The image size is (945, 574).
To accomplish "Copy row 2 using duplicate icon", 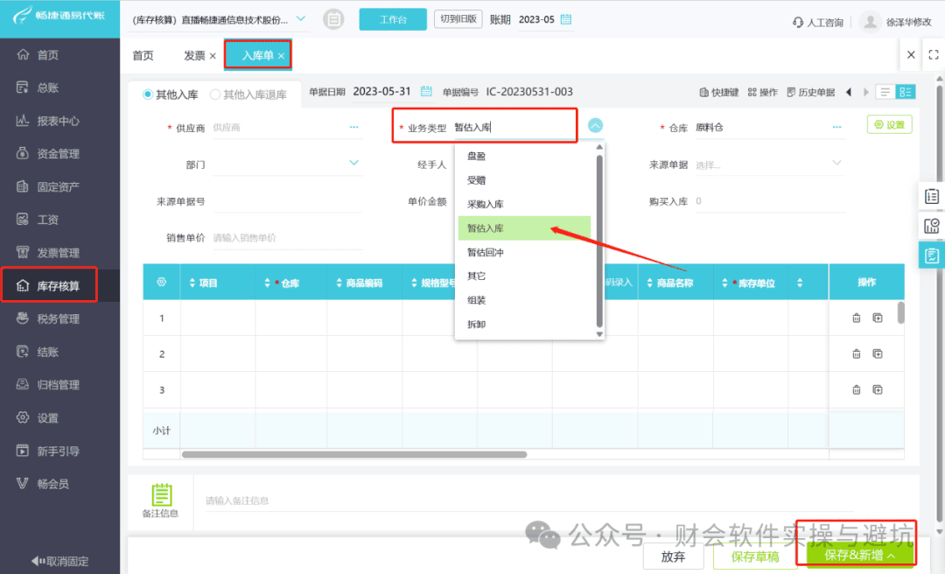I will pyautogui.click(x=878, y=353).
